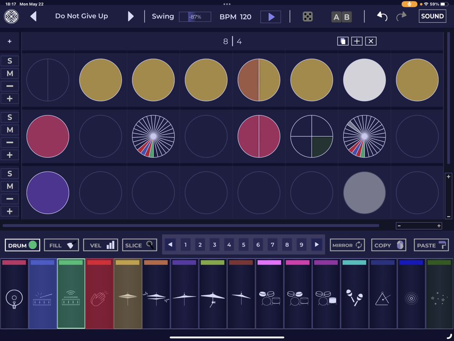This screenshot has width=454, height=341.
Task: Show previous preset page arrow
Action: pos(170,245)
